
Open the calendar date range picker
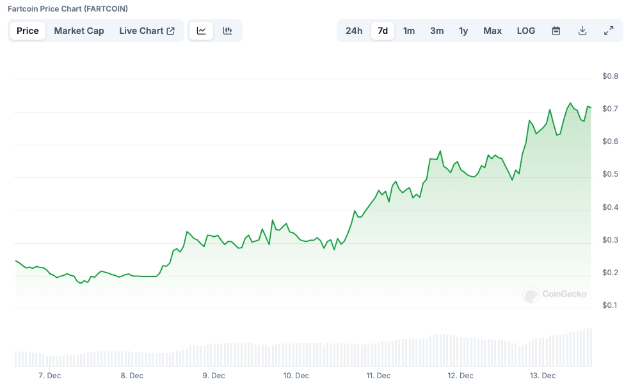pyautogui.click(x=556, y=31)
